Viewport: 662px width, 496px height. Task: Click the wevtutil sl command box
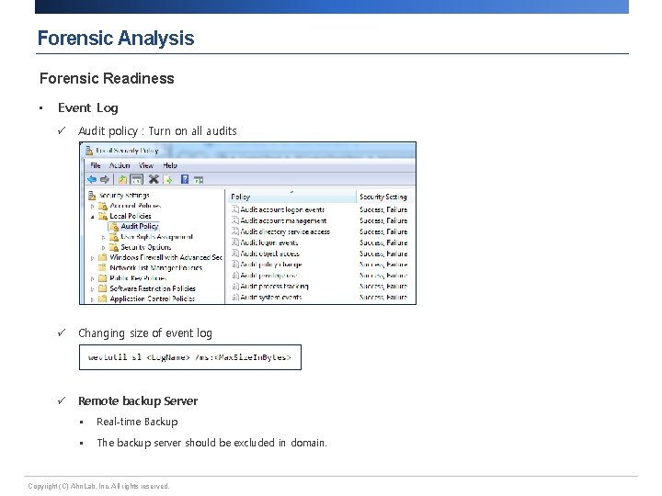pyautogui.click(x=190, y=357)
